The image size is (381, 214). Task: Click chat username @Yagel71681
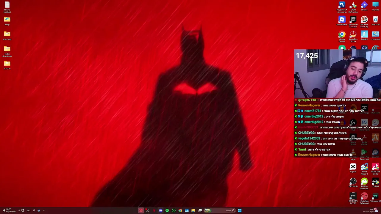click(x=307, y=100)
